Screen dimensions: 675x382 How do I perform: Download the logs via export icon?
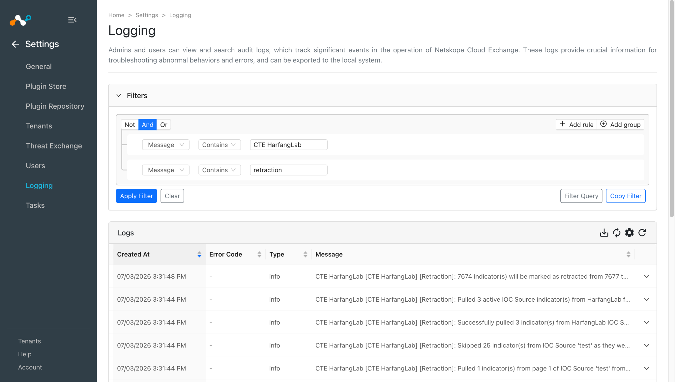[x=604, y=233]
